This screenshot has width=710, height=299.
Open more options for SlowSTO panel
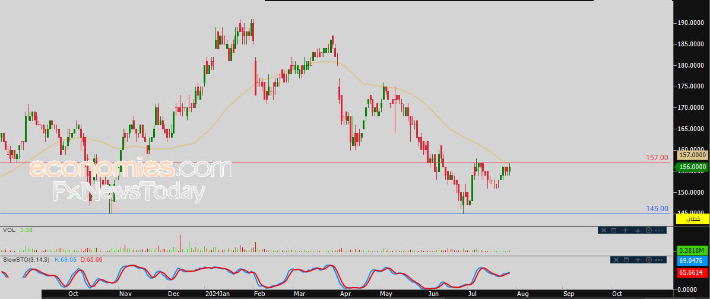pyautogui.click(x=659, y=260)
